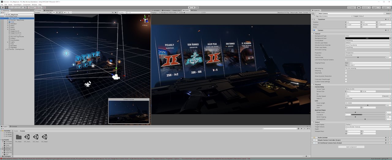Open the Shaded draw mode dropdown

point(41,13)
